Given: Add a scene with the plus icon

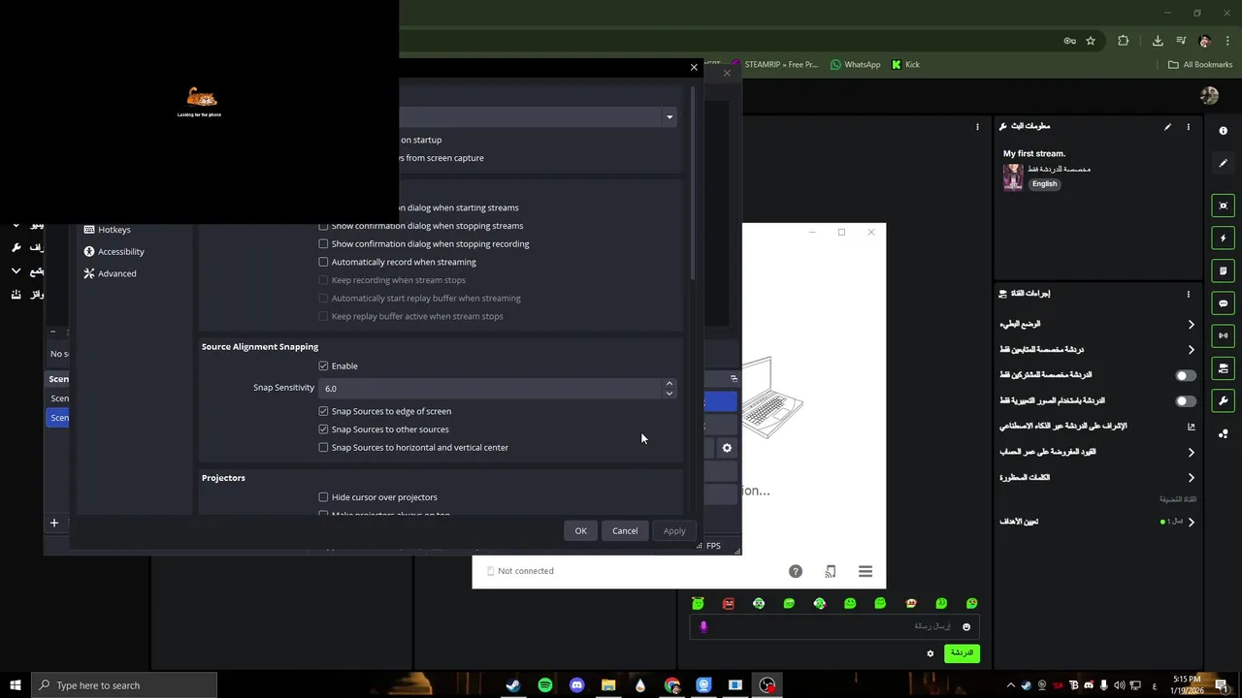Looking at the screenshot, I should [x=54, y=523].
